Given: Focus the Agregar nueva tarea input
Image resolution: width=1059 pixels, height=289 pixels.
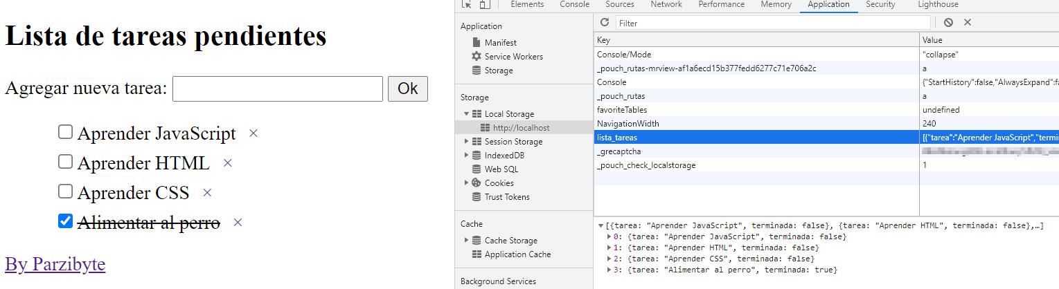Looking at the screenshot, I should coord(278,88).
